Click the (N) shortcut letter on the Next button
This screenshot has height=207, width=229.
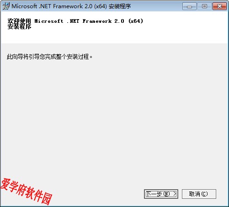[166, 194]
